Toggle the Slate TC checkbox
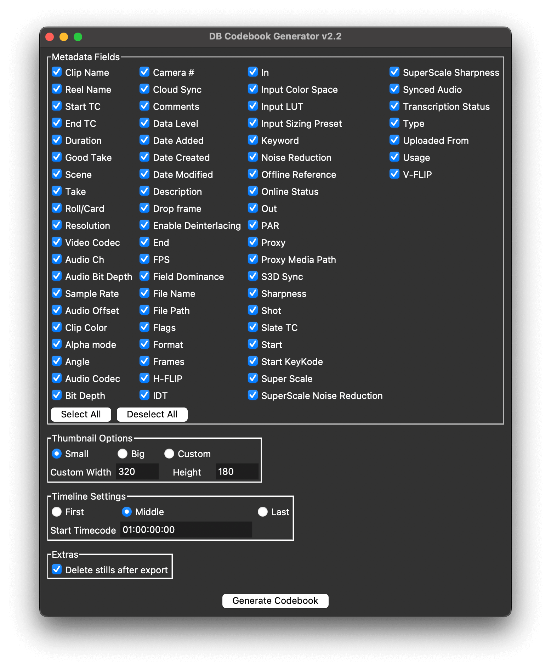Screen dimensions: 551x669 (253, 327)
